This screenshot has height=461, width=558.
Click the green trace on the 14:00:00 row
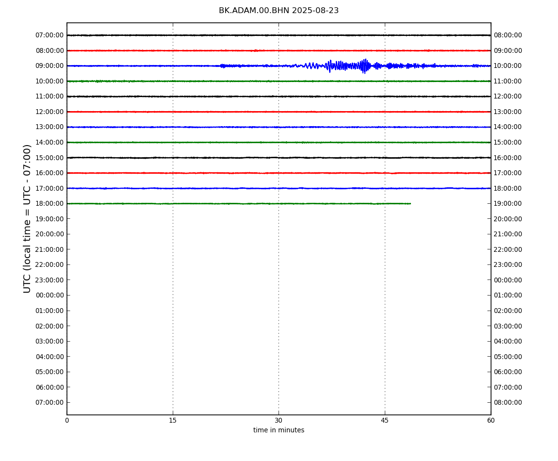click(279, 142)
